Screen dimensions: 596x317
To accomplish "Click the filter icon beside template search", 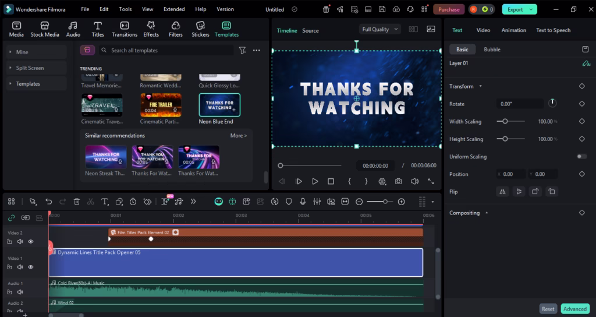I will (x=242, y=51).
